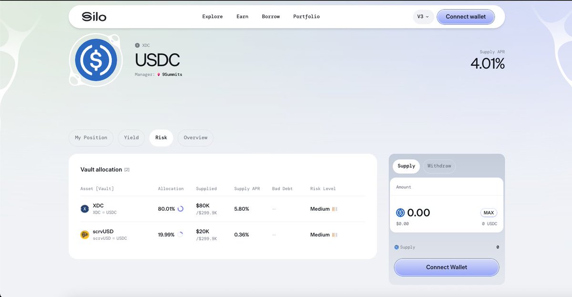Screen dimensions: 572x297
Task: Click the $80K supplied value
Action: [x=203, y=205]
